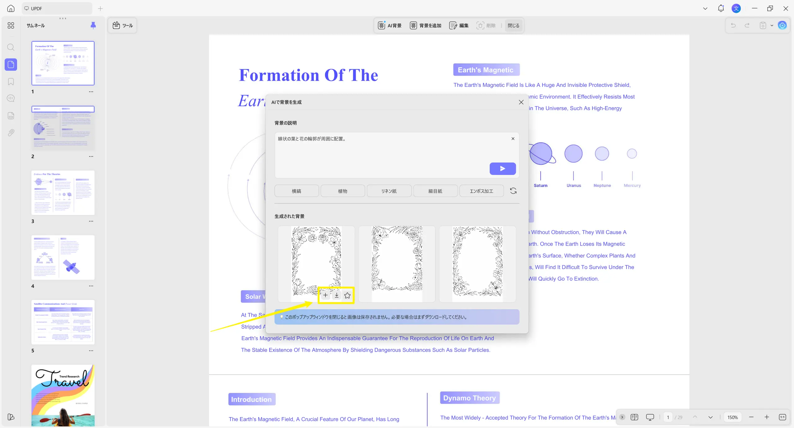Expand the tab list chevron in title bar
Viewport: 794px width, 428px height.
tap(705, 8)
